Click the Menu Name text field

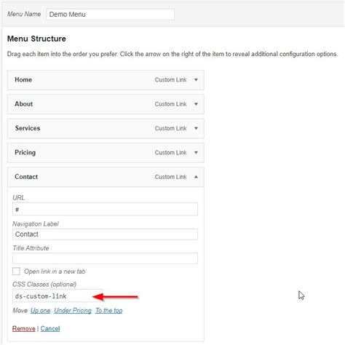(110, 15)
